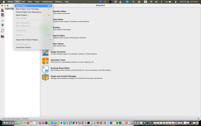Open Music app from the Dock

(x=40, y=123)
